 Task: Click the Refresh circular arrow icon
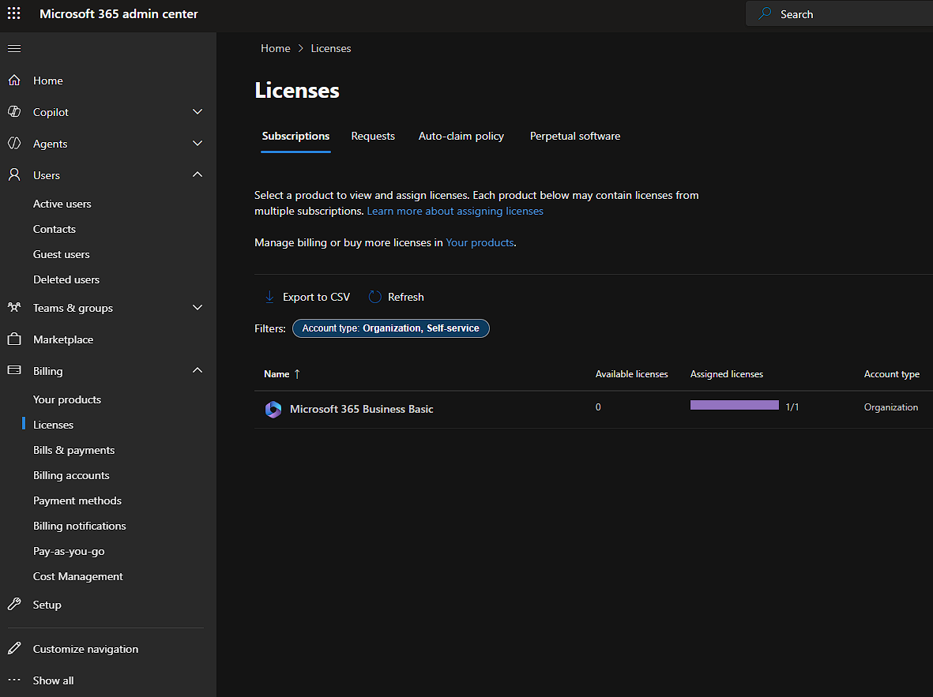tap(375, 297)
